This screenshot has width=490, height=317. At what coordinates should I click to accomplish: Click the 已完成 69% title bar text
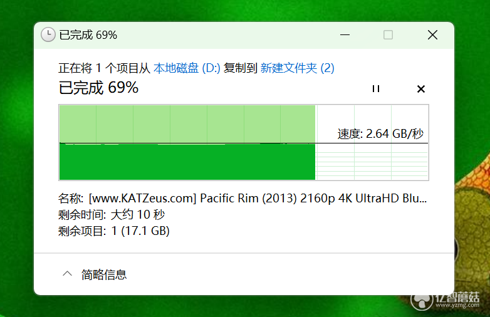[88, 35]
